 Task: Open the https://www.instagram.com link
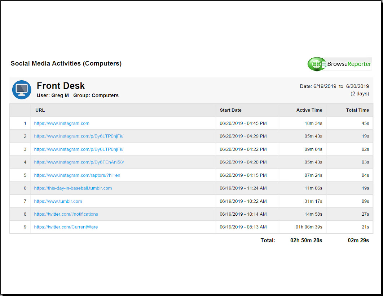click(x=62, y=123)
